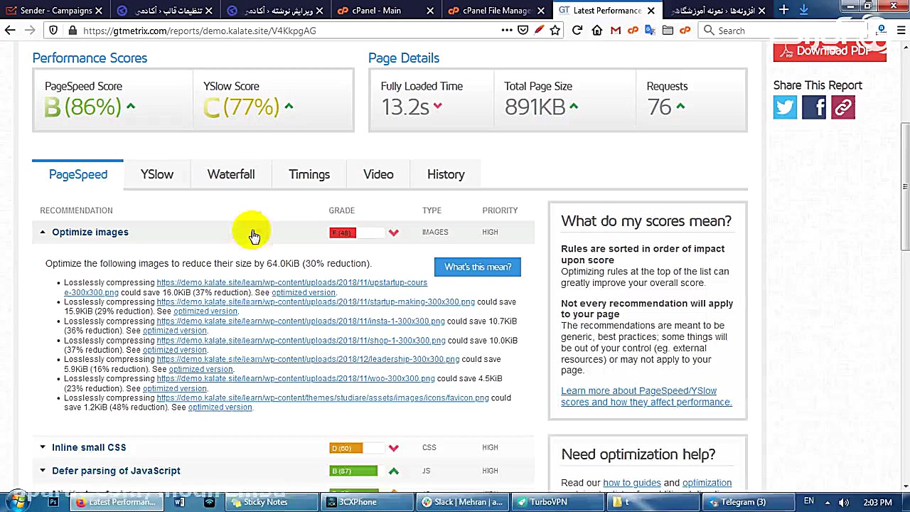
Task: Open the Timings tab
Action: 309,175
